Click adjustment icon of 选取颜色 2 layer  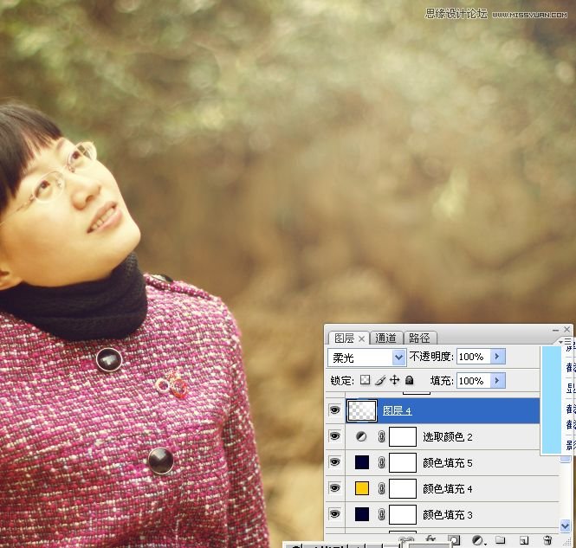[361, 436]
